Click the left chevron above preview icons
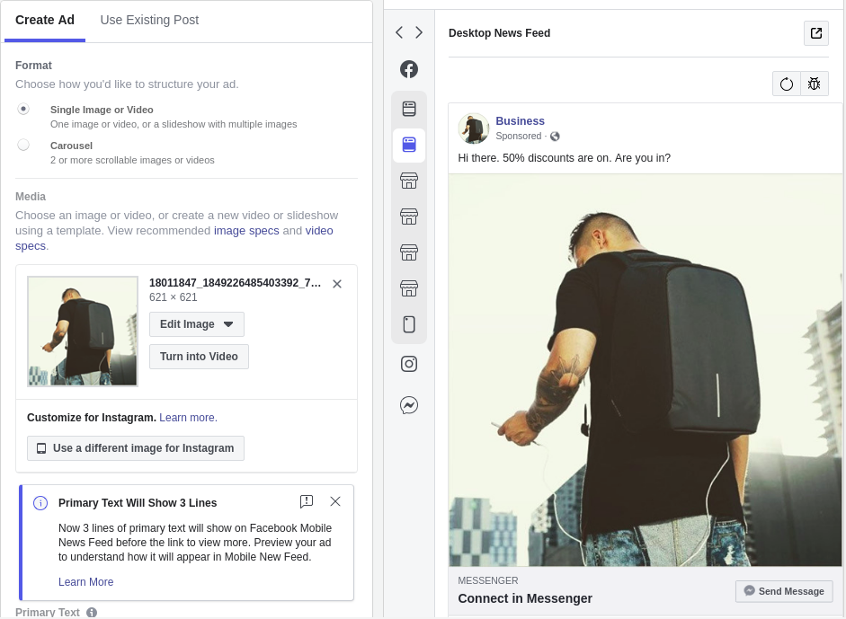846x619 pixels. click(399, 32)
